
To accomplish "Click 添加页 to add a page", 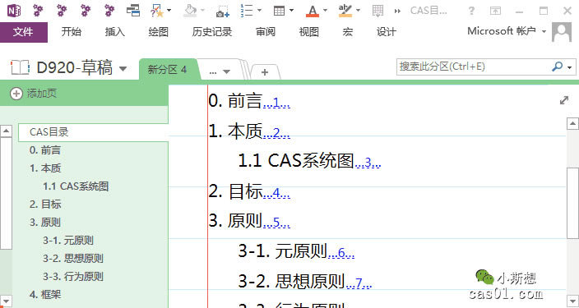I will [x=34, y=94].
